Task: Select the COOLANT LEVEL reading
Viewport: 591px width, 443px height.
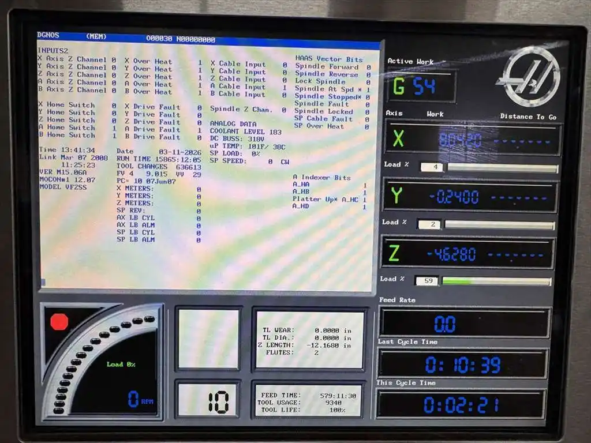Action: (245, 132)
